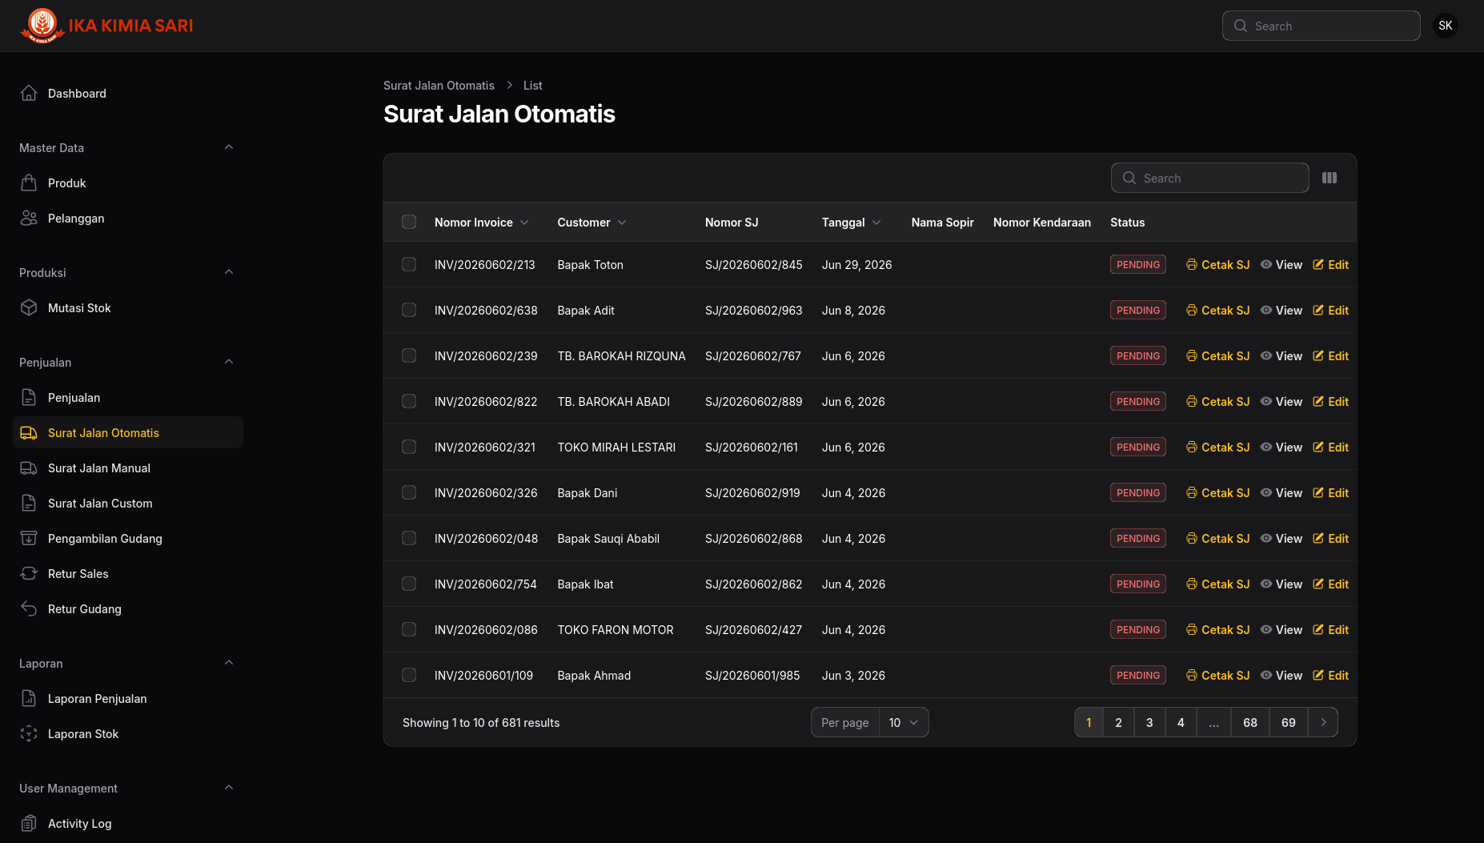Open Mutasi Stok page
1484x843 pixels.
click(128, 307)
